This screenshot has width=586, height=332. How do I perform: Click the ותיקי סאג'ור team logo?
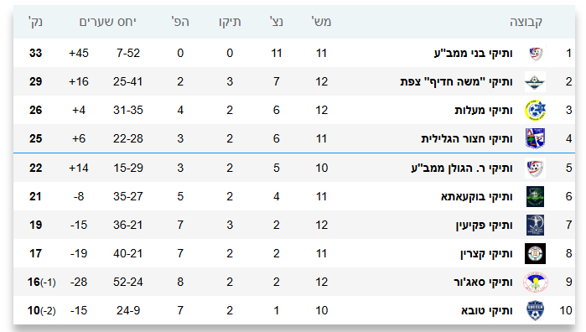(x=535, y=283)
